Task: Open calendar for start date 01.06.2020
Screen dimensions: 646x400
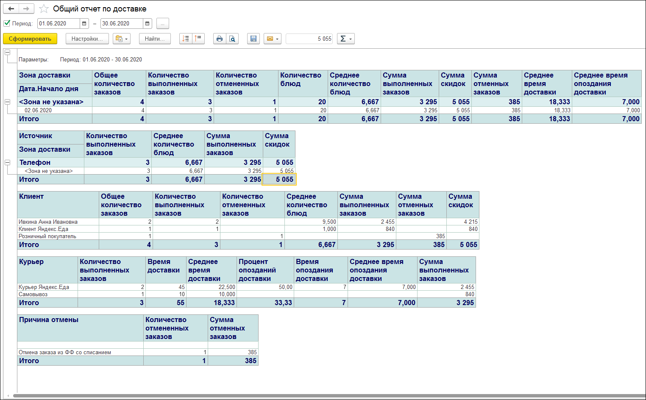Action: [x=84, y=24]
